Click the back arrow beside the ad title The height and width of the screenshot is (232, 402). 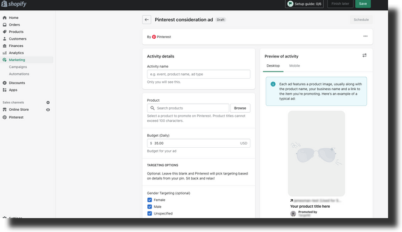[147, 20]
